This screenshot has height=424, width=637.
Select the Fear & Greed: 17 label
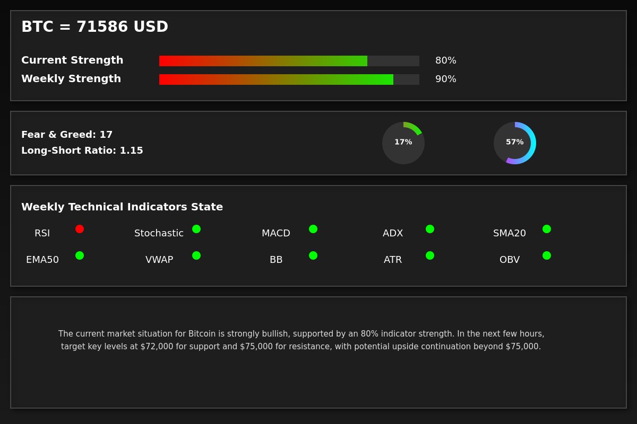click(67, 135)
